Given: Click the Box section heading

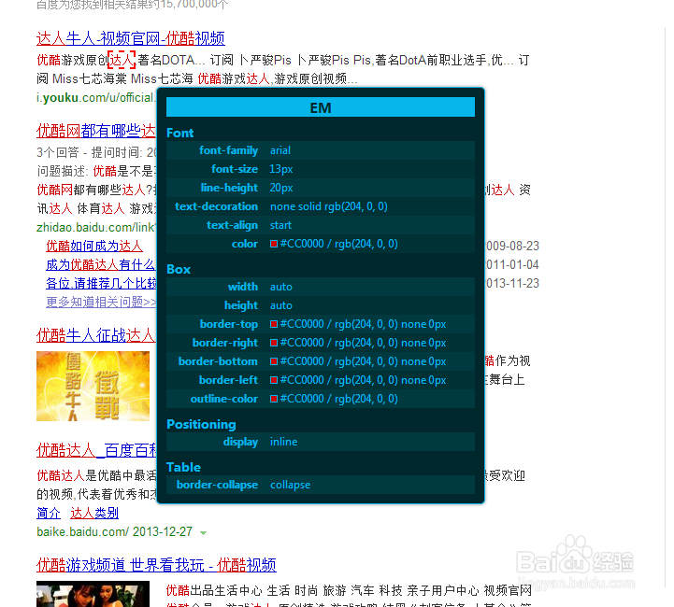Looking at the screenshot, I should coord(179,269).
